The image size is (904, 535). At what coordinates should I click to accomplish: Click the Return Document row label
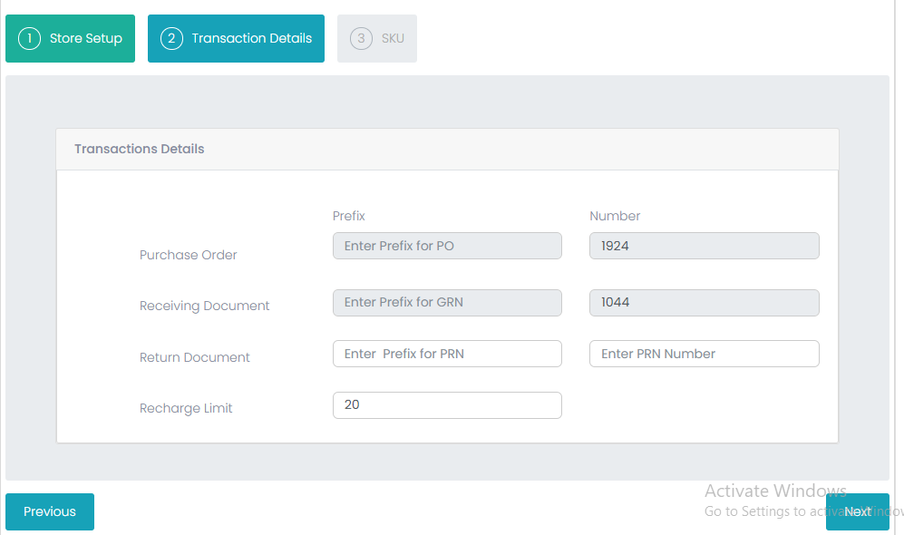point(194,357)
